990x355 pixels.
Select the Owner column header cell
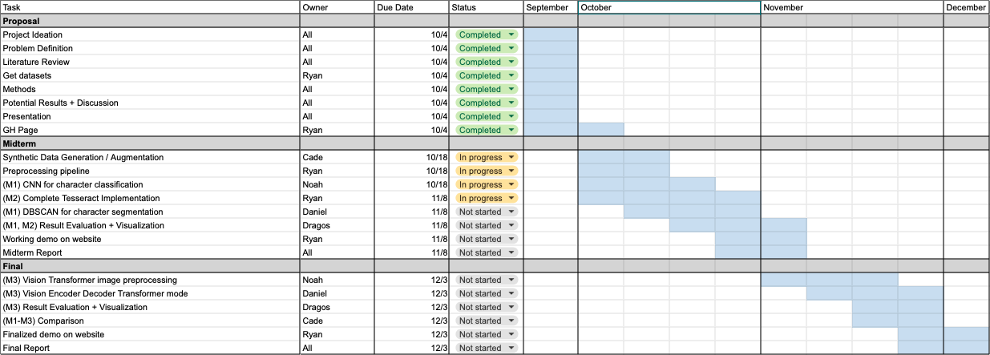(x=337, y=7)
